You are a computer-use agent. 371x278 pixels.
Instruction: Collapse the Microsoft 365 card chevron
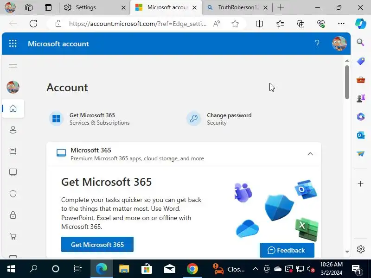tap(310, 154)
